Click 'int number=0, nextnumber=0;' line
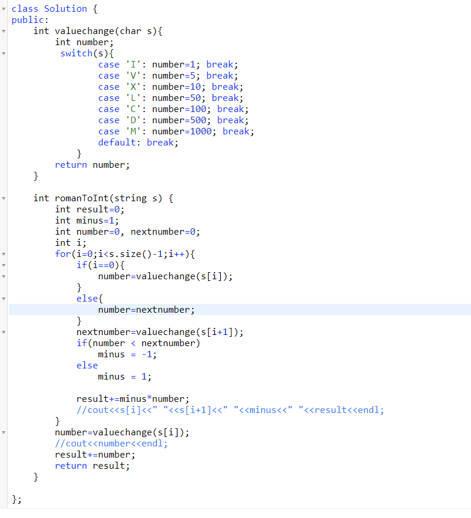 point(128,232)
